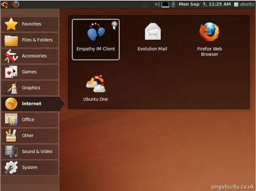The width and height of the screenshot is (256, 191).
Task: Select the Favorites category
Action: point(30,24)
